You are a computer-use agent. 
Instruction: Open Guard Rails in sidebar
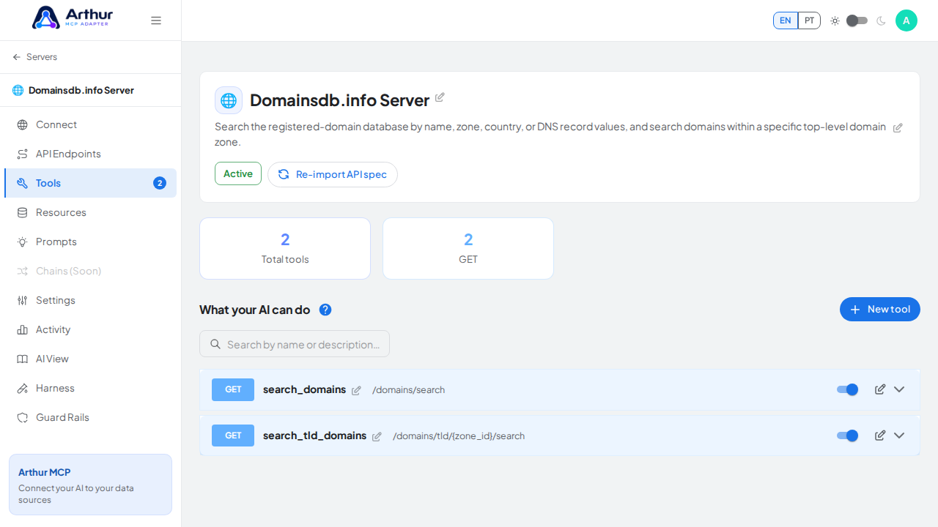click(x=90, y=417)
